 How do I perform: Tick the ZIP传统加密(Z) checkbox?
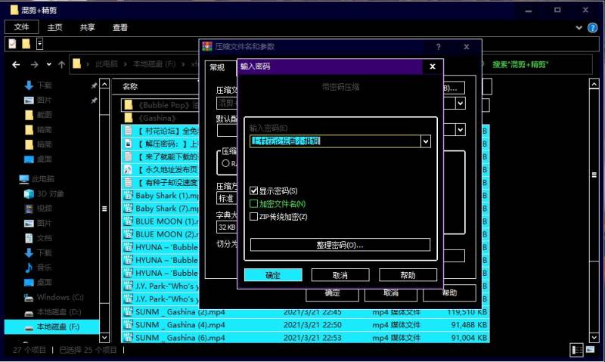coord(254,217)
